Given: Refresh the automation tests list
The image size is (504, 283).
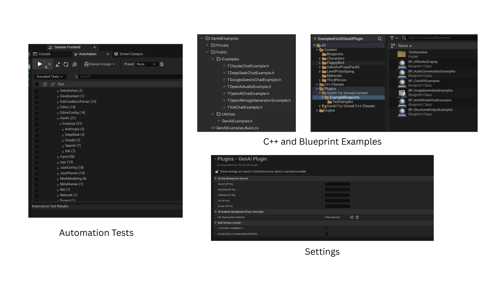Looking at the screenshot, I should [66, 64].
